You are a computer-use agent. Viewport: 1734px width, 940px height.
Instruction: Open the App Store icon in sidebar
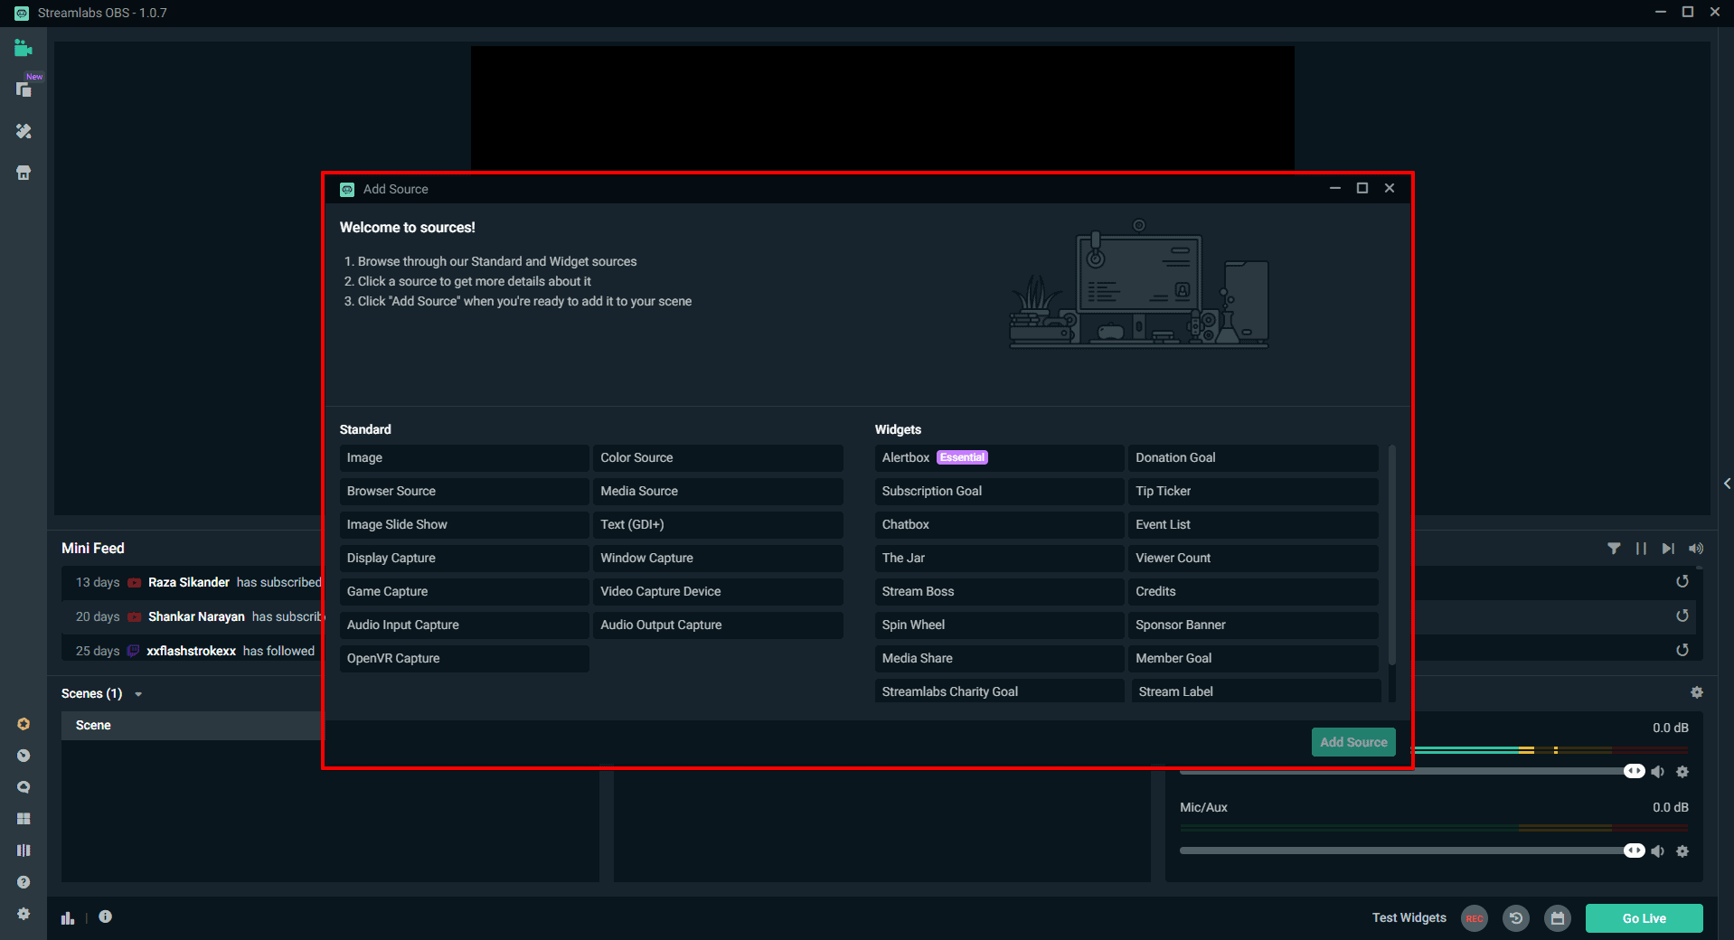coord(24,173)
